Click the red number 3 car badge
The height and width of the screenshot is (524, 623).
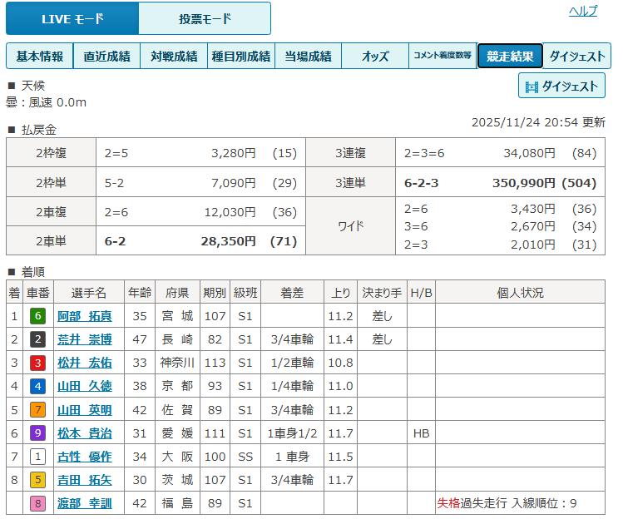coord(37,363)
